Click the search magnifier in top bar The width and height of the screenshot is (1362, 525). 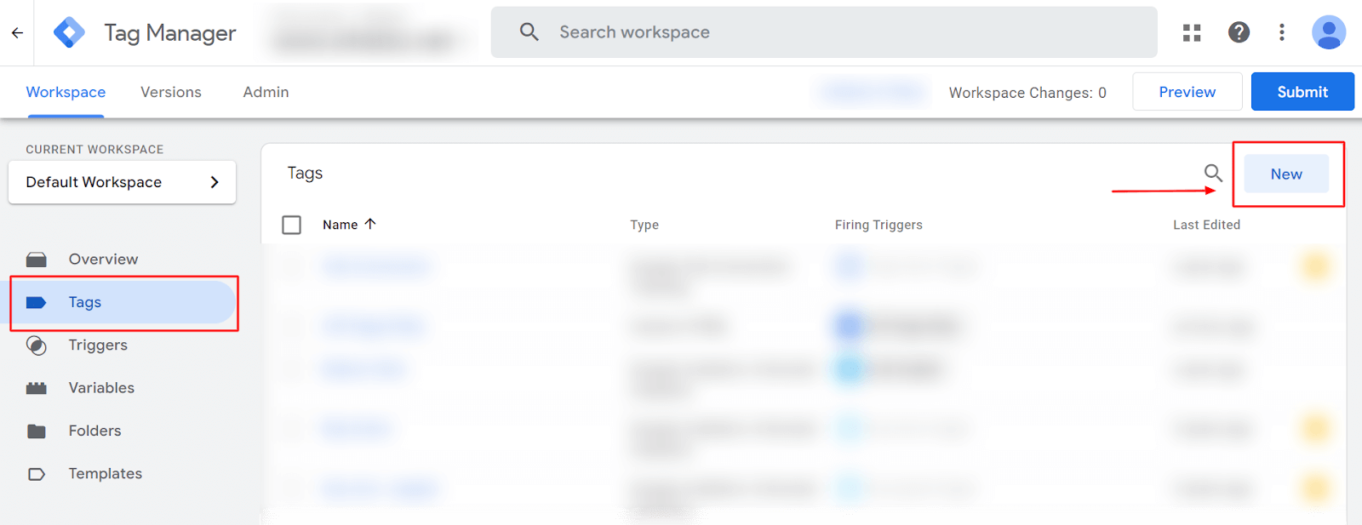point(529,31)
